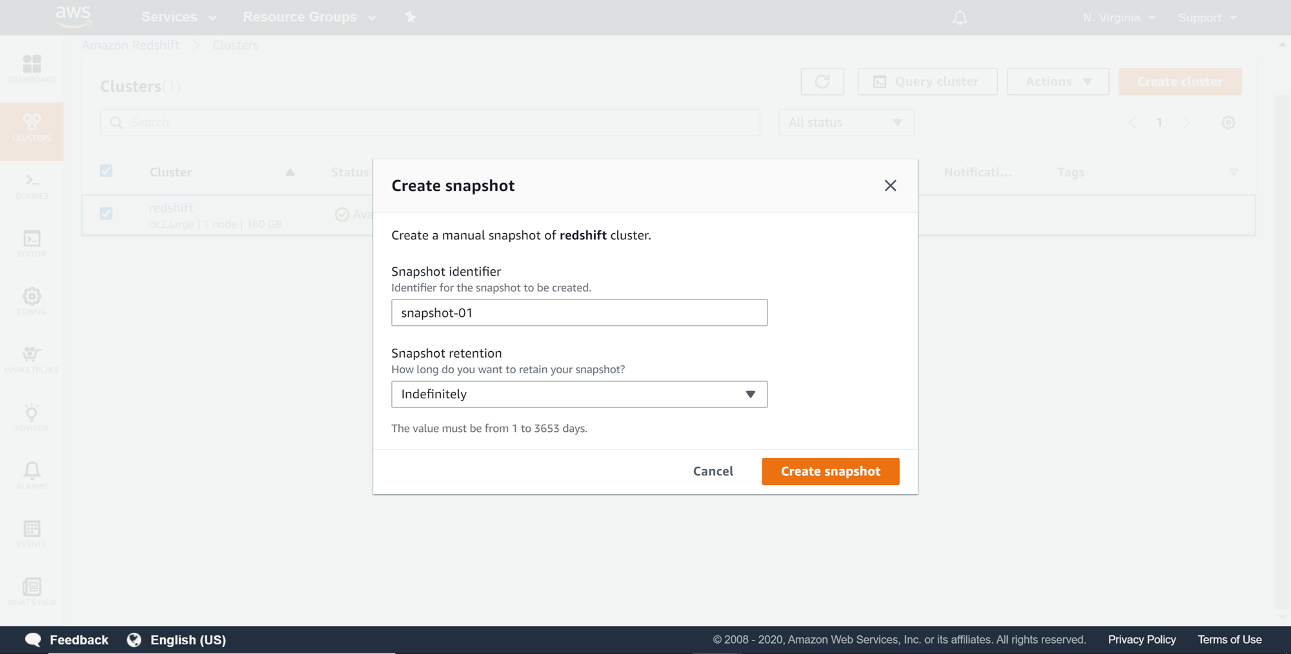Click the Create snapshot button
The image size is (1291, 654).
pos(830,471)
